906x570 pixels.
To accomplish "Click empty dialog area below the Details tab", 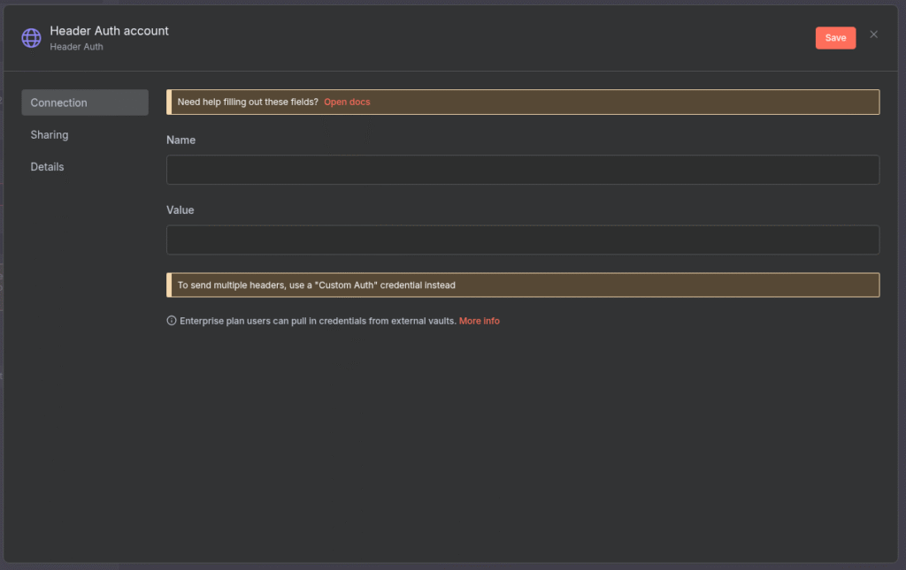I will click(x=84, y=353).
